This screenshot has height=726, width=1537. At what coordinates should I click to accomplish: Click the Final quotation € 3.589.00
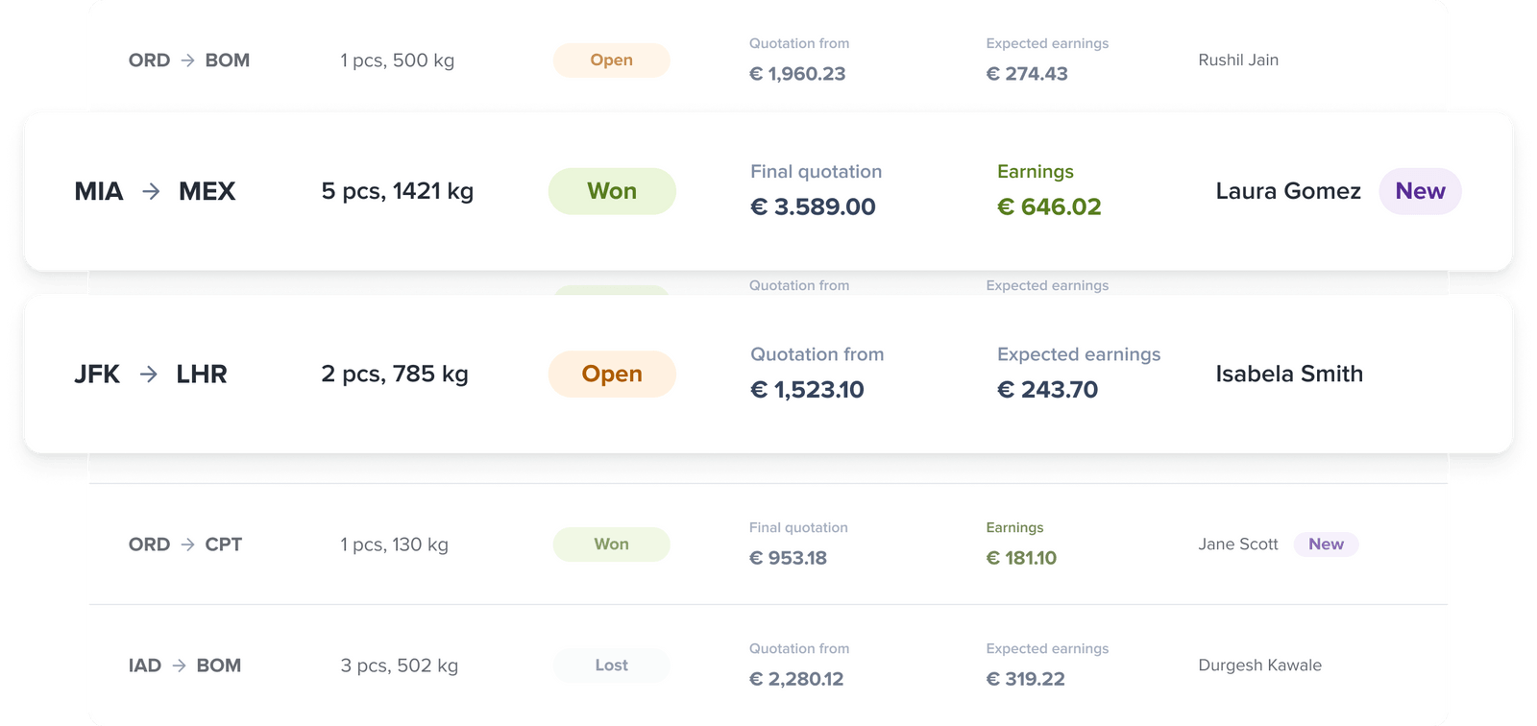(814, 206)
